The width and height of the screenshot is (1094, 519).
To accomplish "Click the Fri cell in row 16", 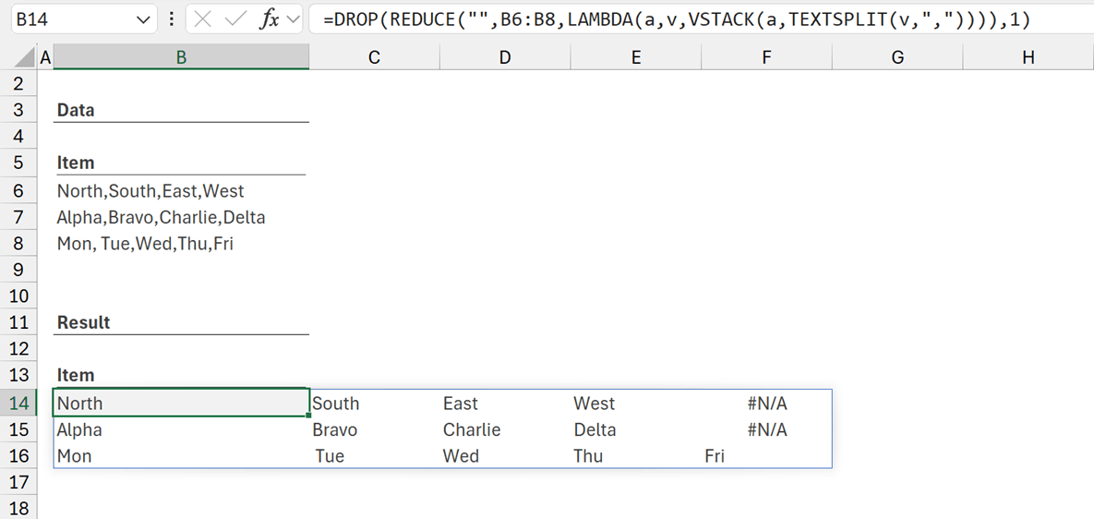I will pyautogui.click(x=715, y=456).
